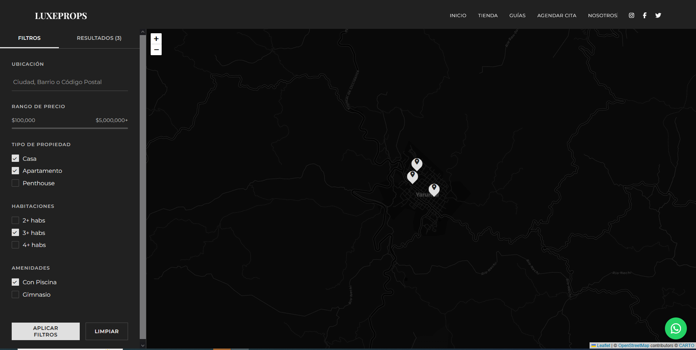Uncheck the Casa property type
Image resolution: width=696 pixels, height=350 pixels.
[15, 159]
